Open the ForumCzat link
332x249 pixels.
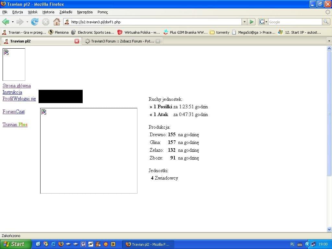point(14,112)
